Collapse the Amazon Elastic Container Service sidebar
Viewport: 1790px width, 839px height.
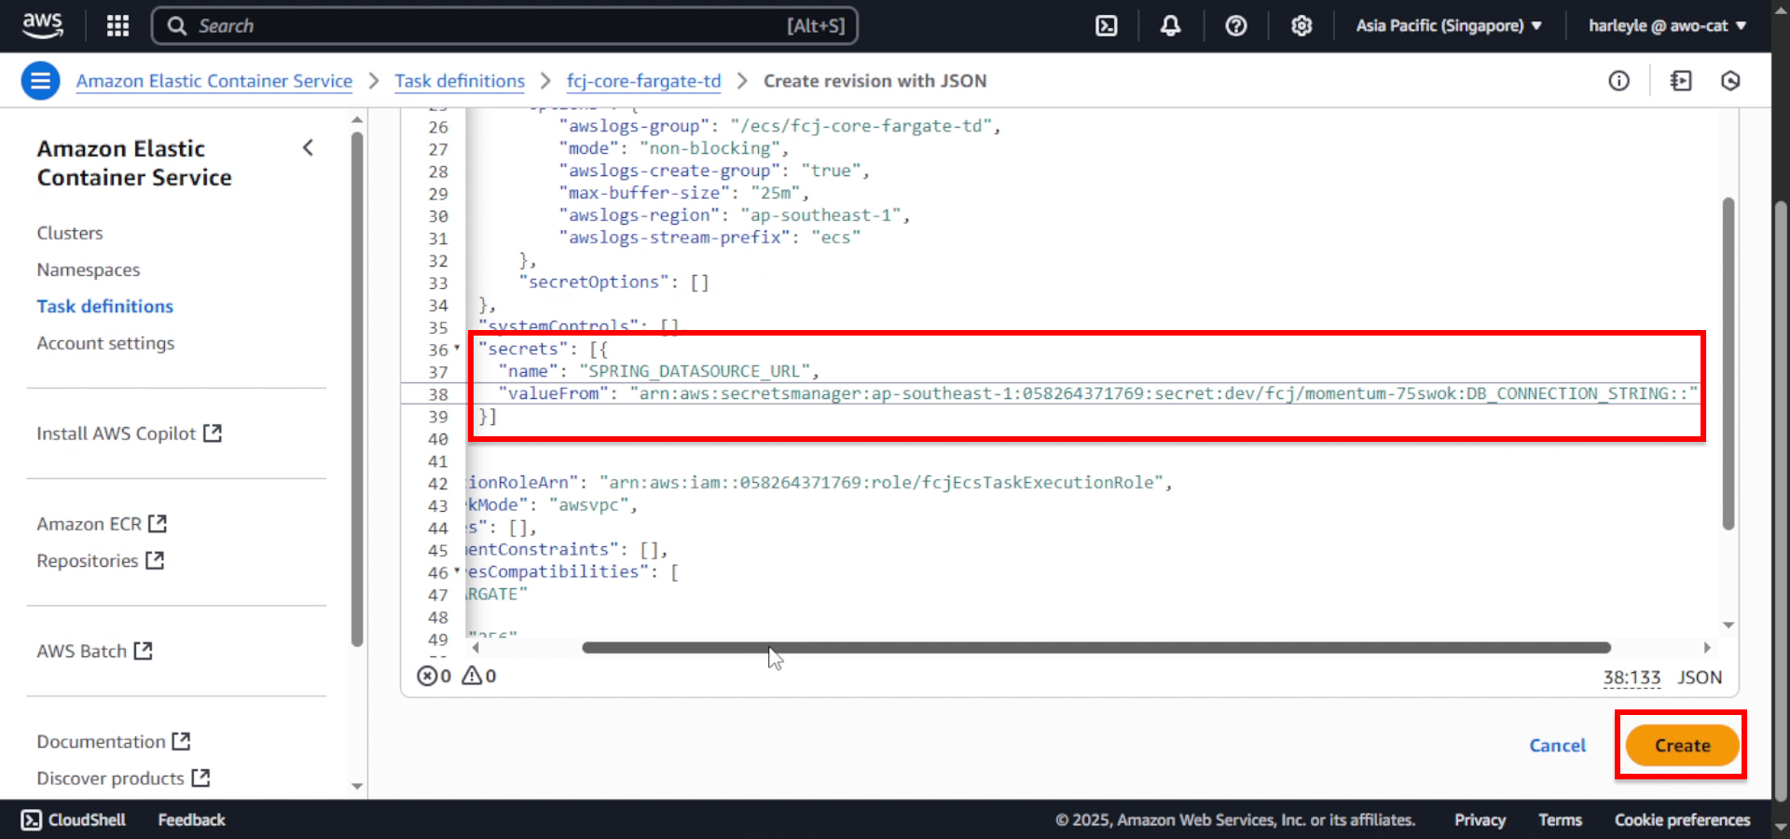308,148
